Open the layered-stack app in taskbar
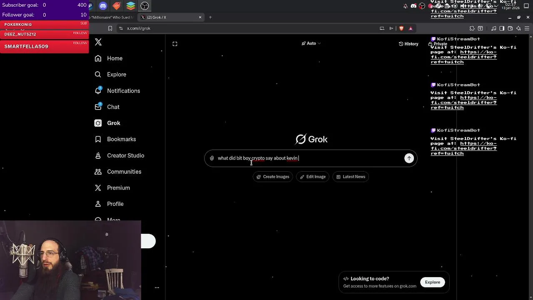The height and width of the screenshot is (300, 533). (x=131, y=6)
